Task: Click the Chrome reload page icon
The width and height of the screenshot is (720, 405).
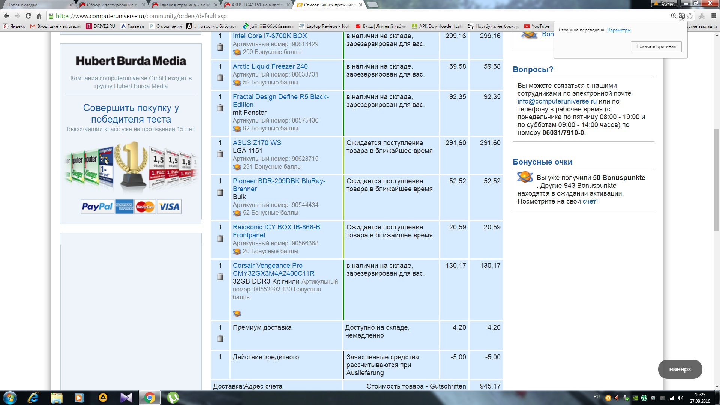Action: pos(28,16)
